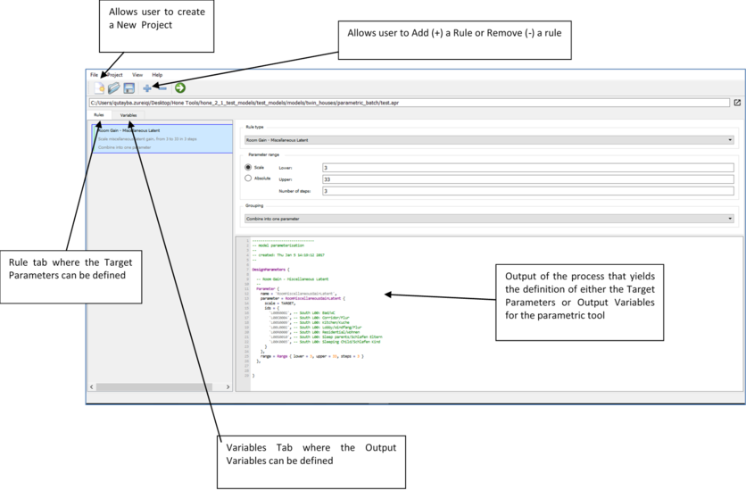This screenshot has height=490, width=746.
Task: Click the Number of steps input field
Action: coord(526,191)
